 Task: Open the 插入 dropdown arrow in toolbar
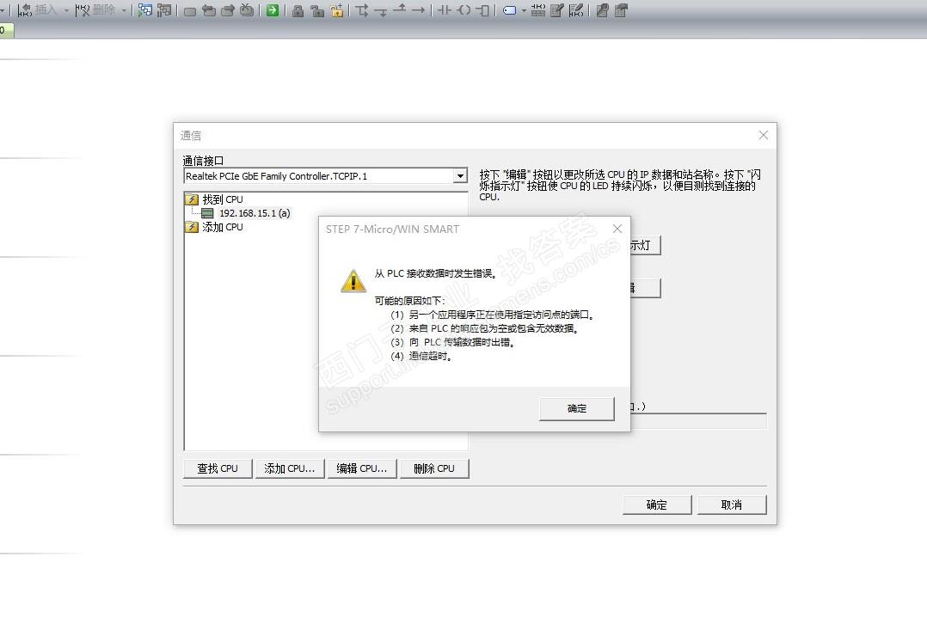66,10
